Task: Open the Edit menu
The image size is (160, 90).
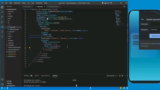Action: pyautogui.click(x=10, y=3)
